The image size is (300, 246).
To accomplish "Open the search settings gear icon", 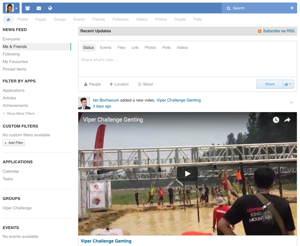I will 292,8.
